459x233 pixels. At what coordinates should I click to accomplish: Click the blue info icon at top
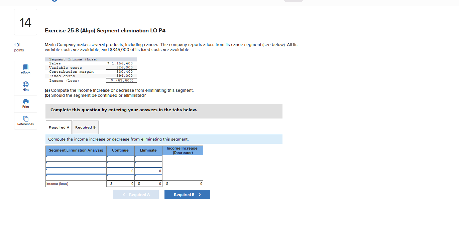coord(54,1)
